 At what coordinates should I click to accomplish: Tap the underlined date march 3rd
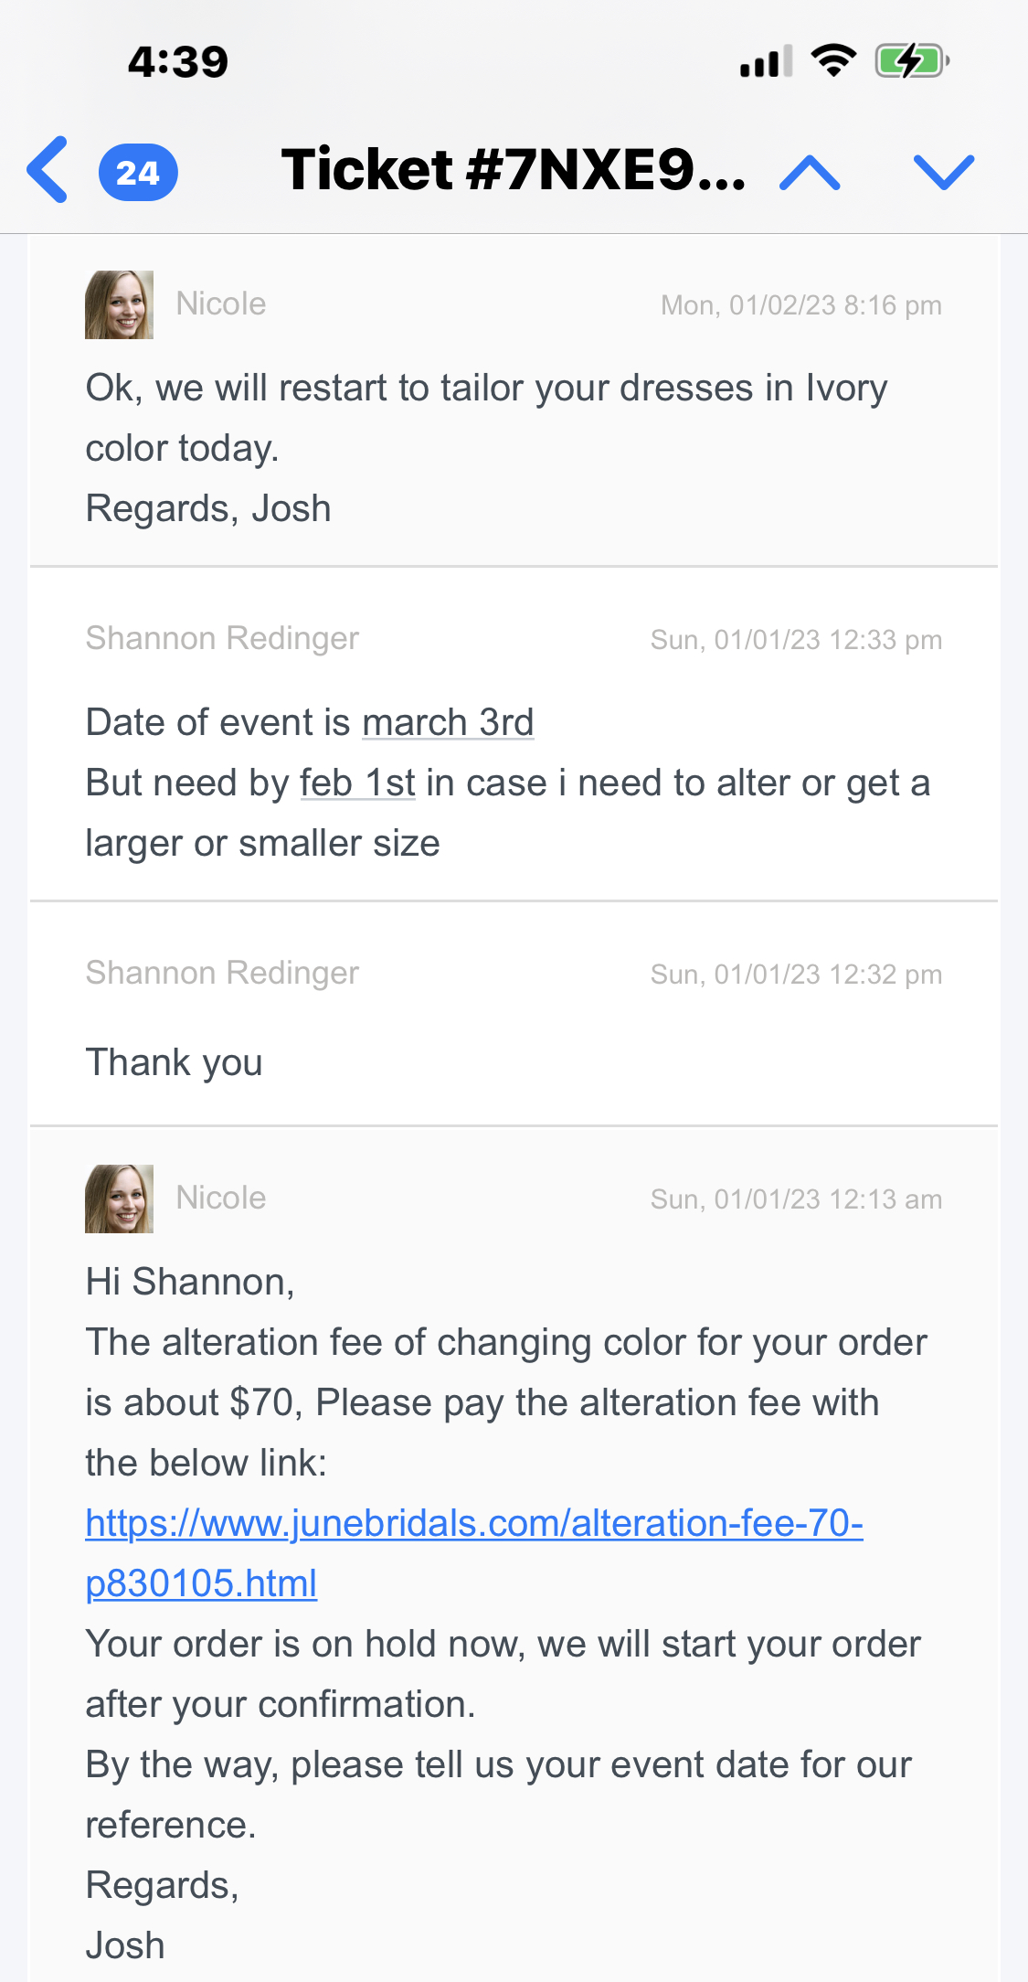pyautogui.click(x=448, y=723)
